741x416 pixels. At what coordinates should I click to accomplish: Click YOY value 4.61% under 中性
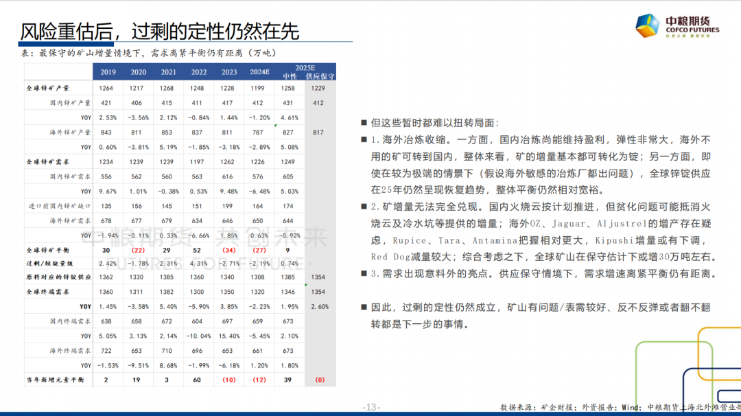(x=290, y=117)
